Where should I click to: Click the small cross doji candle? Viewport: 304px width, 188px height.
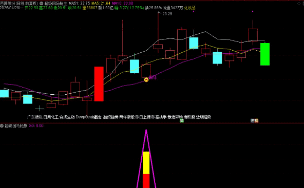[x=40, y=109]
